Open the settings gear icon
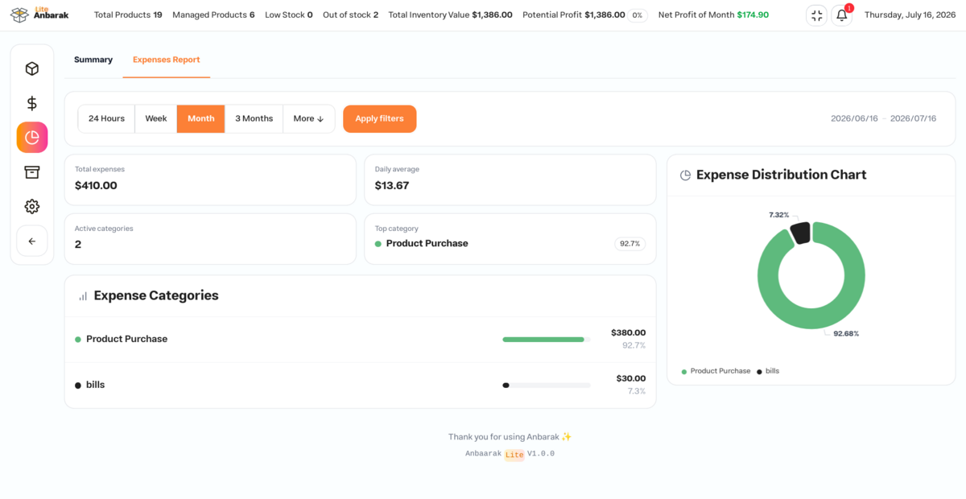966x499 pixels. pos(32,207)
